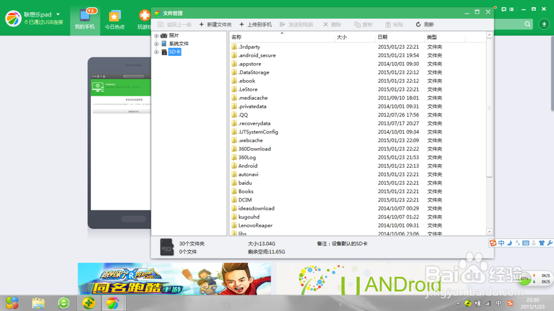The width and height of the screenshot is (554, 311).
Task: Click the 删除 delete toolbar button
Action: [332, 24]
